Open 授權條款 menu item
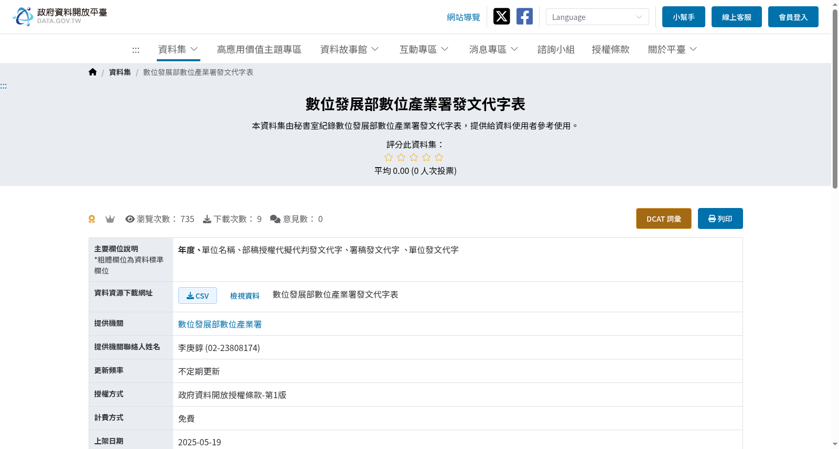Image resolution: width=839 pixels, height=449 pixels. click(610, 49)
